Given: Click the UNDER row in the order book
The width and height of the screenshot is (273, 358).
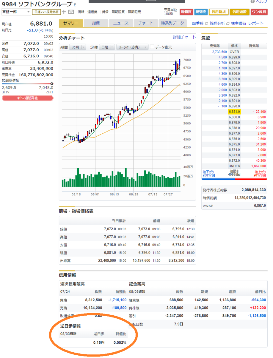Looking at the screenshot, I should (234, 166).
